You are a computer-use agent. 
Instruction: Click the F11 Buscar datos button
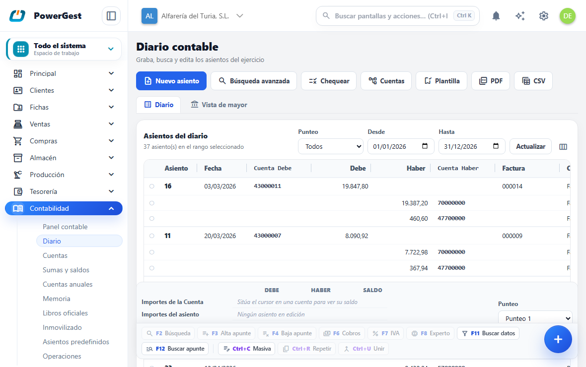tap(488, 333)
